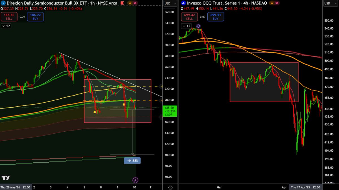
Task: Click the 100.00 price scale label
Action: point(169,155)
